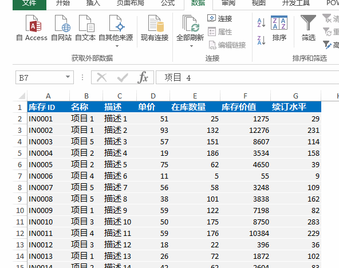The height and width of the screenshot is (268, 339).
Task: Open the 连接 connections button
Action: pyautogui.click(x=220, y=19)
